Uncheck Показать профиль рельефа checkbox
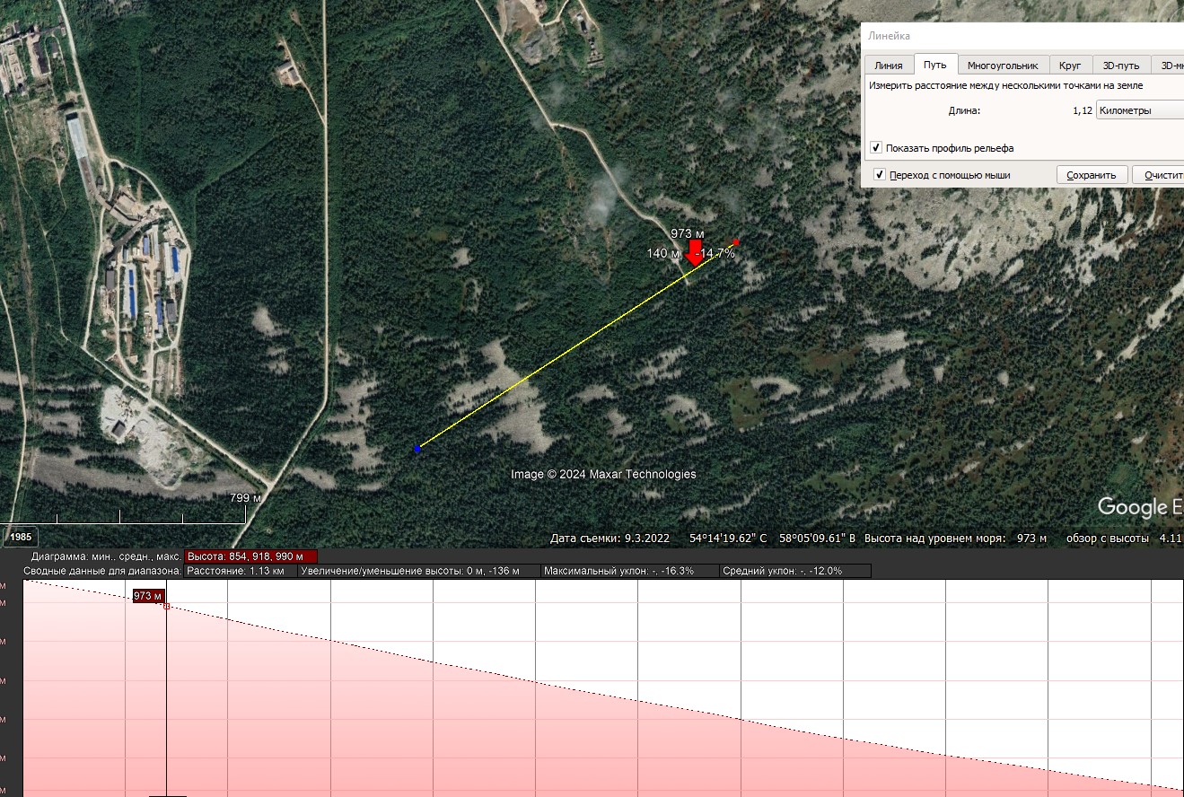Viewport: 1184px width, 797px height. click(876, 148)
